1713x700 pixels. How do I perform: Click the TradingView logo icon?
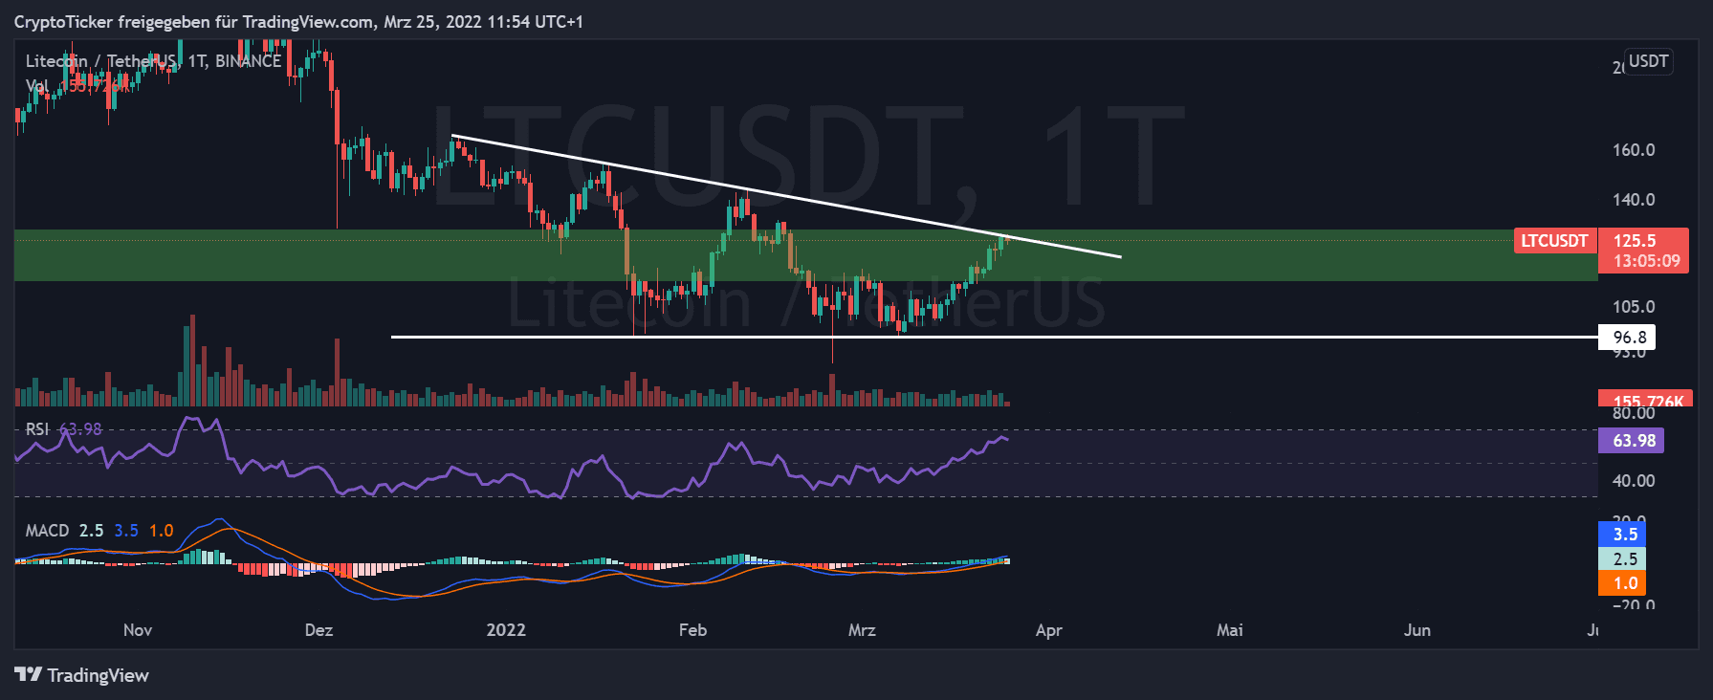28,675
